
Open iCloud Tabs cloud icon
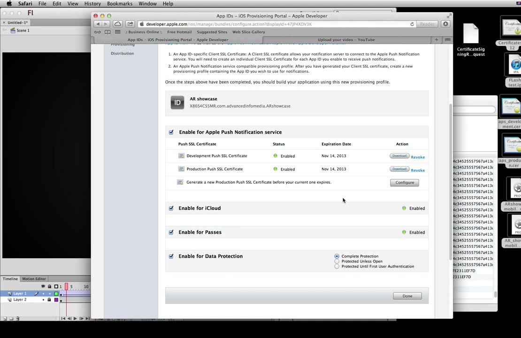point(118,24)
